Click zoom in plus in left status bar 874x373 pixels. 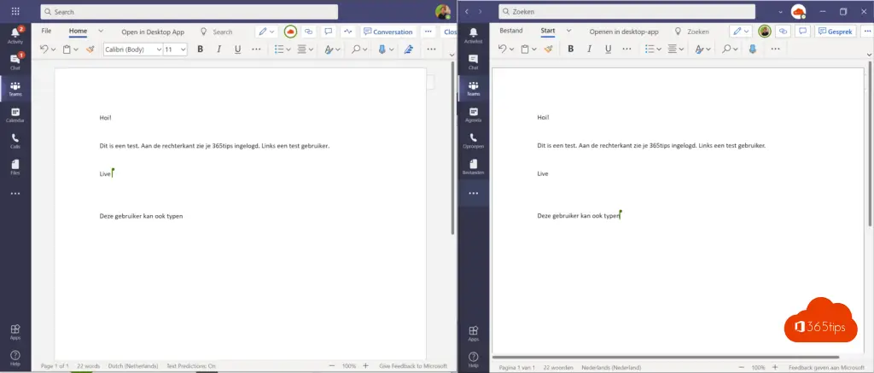365,366
